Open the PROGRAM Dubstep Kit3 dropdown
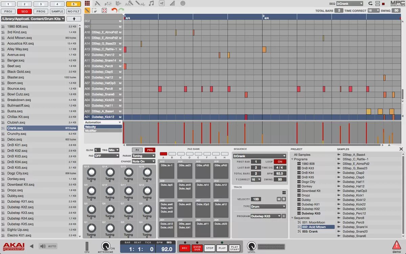The height and width of the screenshot is (254, 406). point(266,216)
